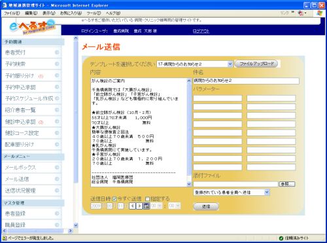The width and height of the screenshot is (327, 243).
Task: Open the お気に入り menu
Action: coord(71,13)
